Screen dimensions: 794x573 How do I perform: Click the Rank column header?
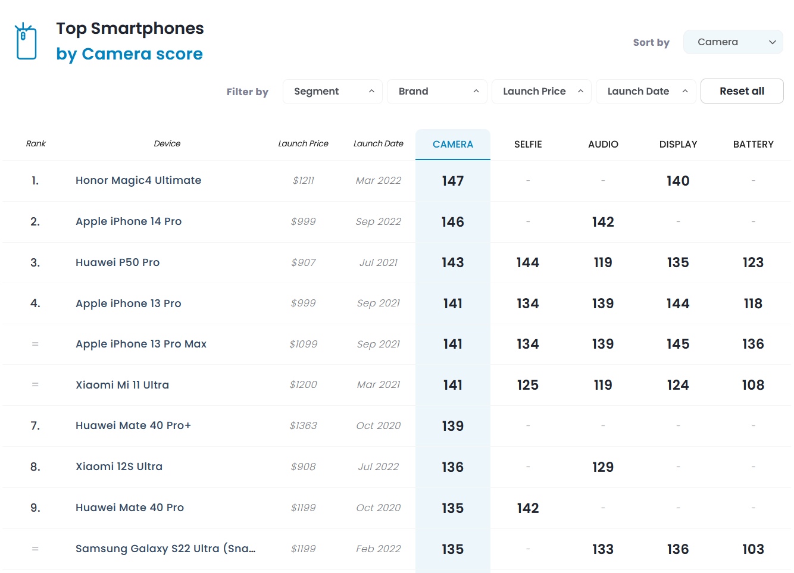[36, 143]
